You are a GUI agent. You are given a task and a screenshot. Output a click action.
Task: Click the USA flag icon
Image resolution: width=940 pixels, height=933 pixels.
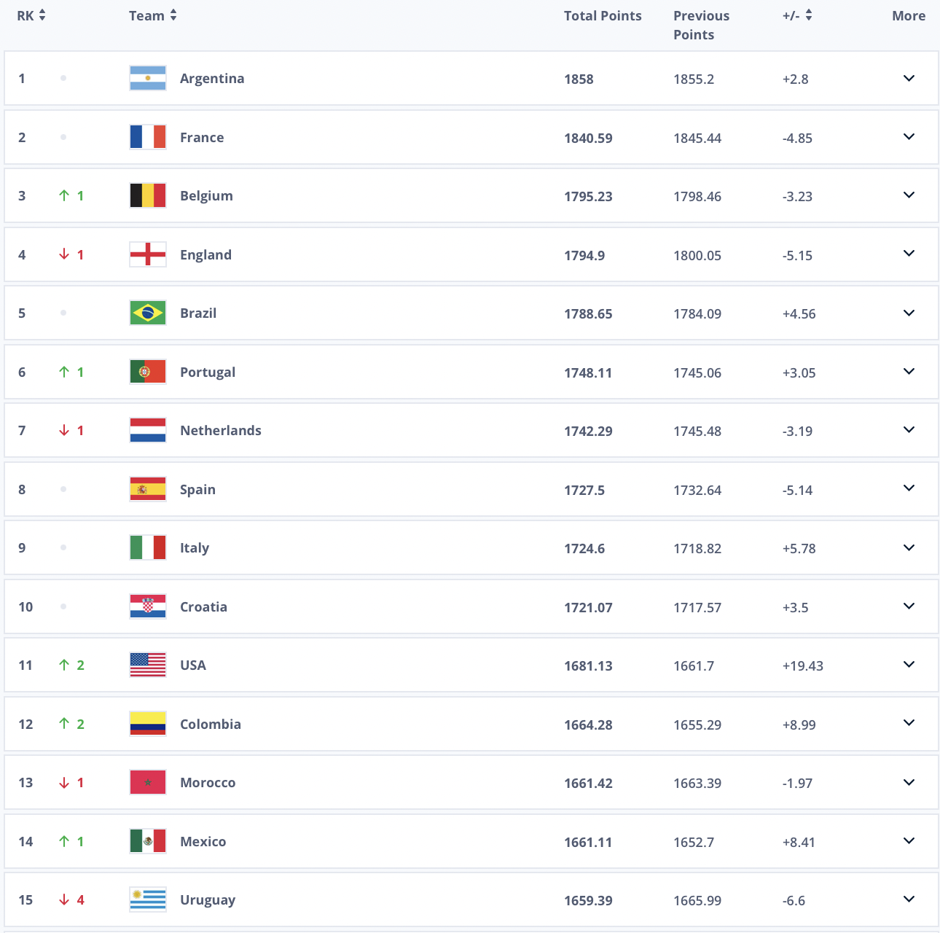(148, 665)
